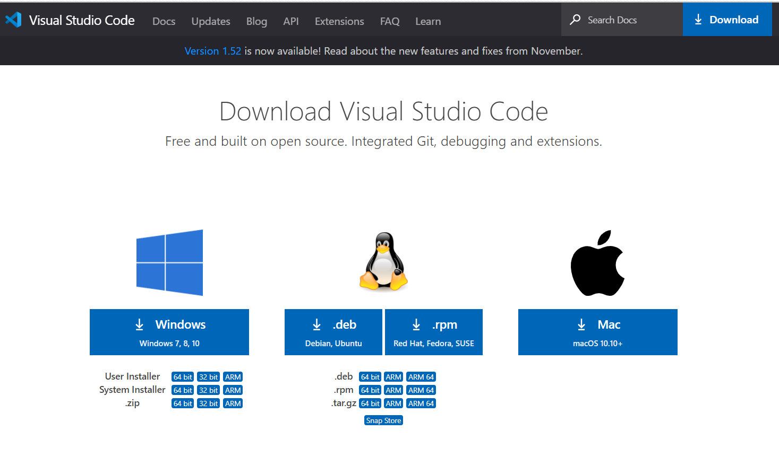Select .tar.gz ARM
This screenshot has width=779, height=457.
pos(393,403)
